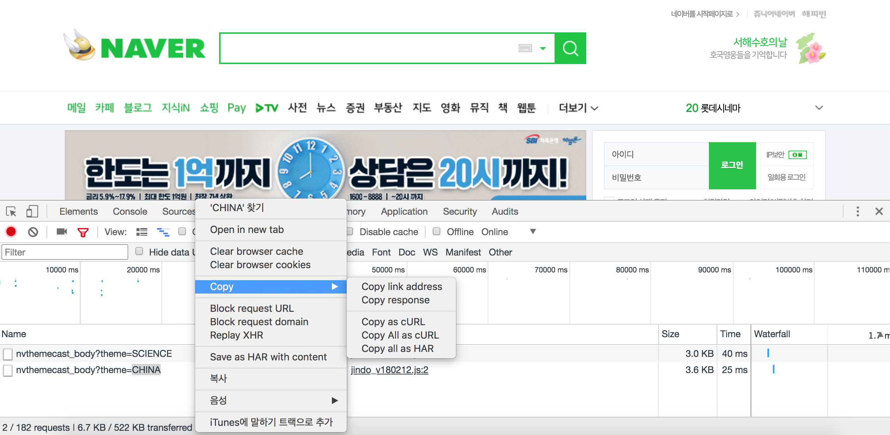Select the waterfall overview view icon

pyautogui.click(x=163, y=232)
